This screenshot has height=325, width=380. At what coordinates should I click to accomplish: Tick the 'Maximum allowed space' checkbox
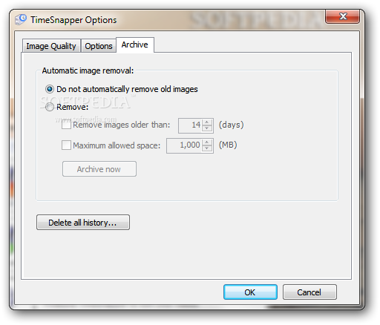(66, 145)
